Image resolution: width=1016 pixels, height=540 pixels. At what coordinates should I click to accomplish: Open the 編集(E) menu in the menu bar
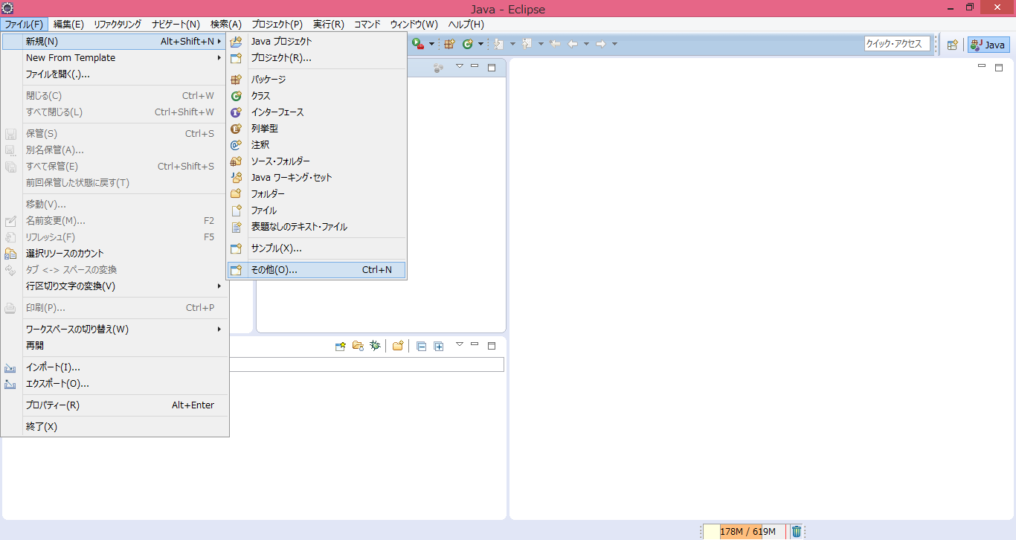(68, 25)
